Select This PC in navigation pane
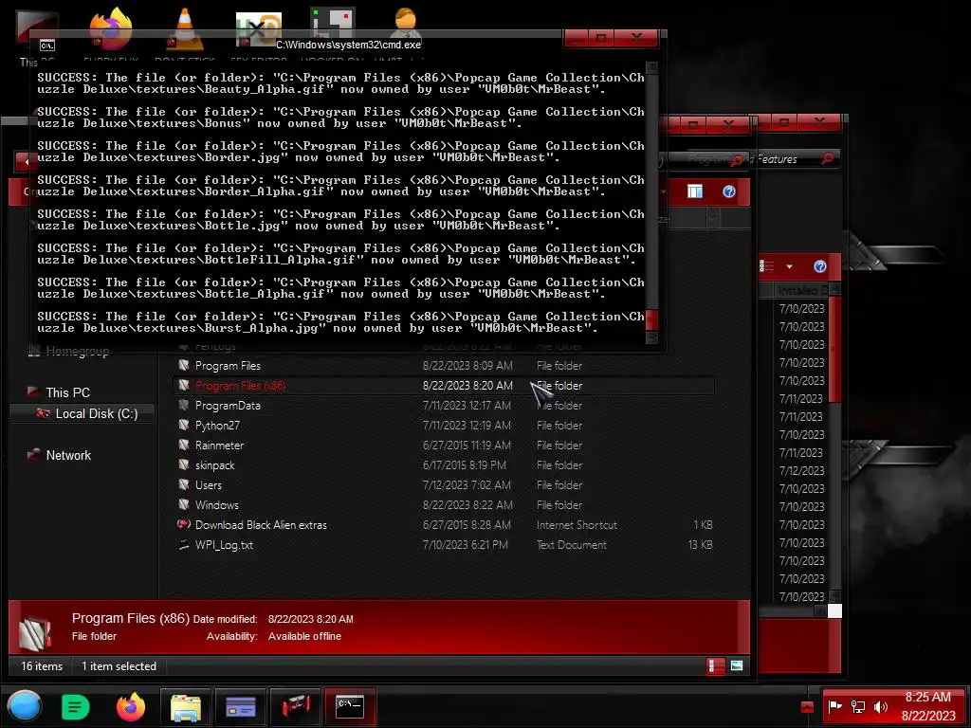This screenshot has width=971, height=728. pos(67,392)
